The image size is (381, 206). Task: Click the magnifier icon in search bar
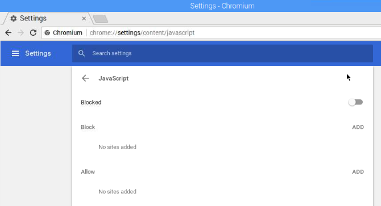click(x=82, y=53)
